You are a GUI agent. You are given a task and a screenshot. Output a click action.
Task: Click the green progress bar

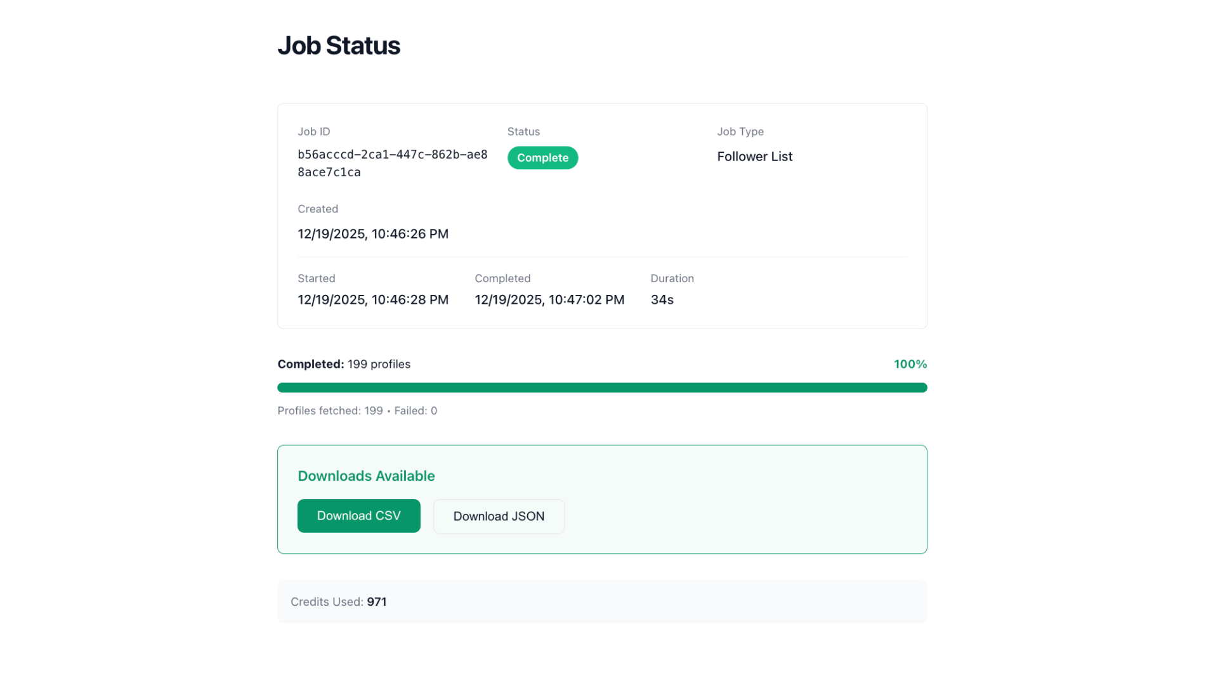pos(602,388)
